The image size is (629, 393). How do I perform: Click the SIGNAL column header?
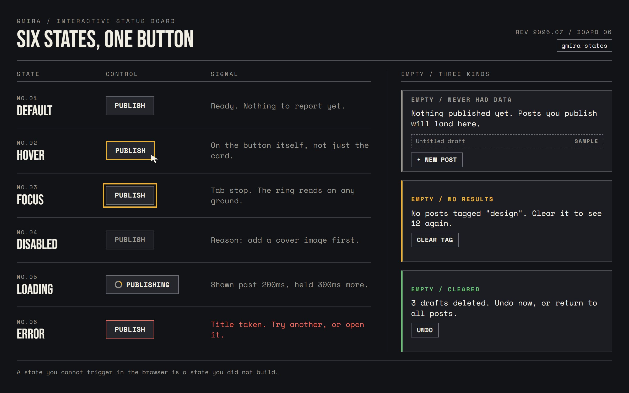[x=224, y=74]
